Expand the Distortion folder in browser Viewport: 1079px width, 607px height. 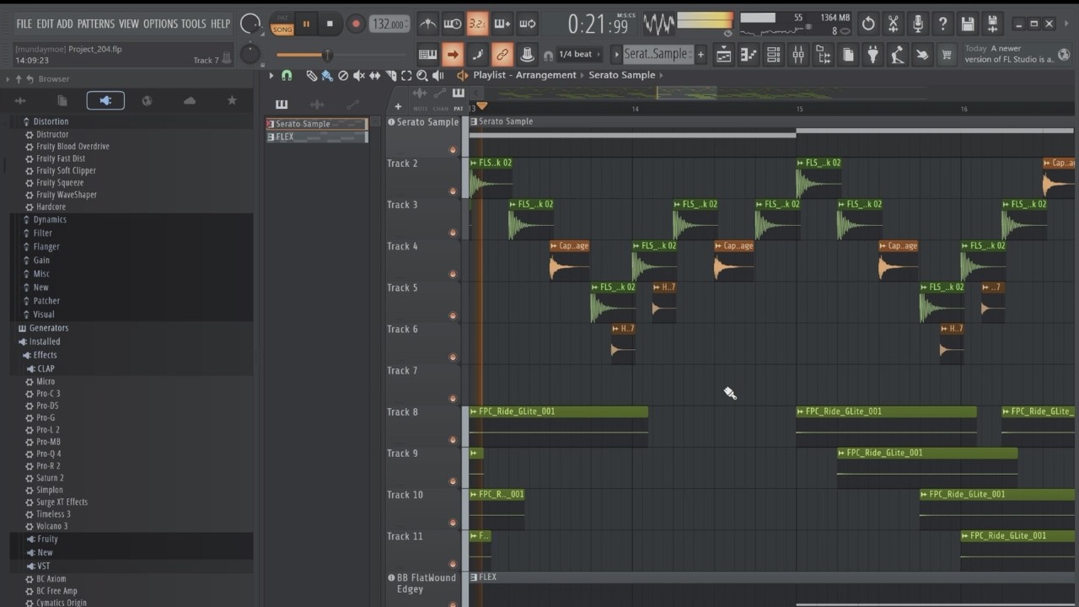(51, 121)
